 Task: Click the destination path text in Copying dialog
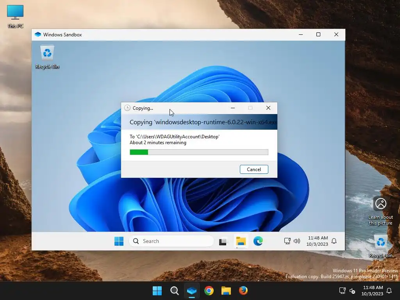click(x=175, y=136)
